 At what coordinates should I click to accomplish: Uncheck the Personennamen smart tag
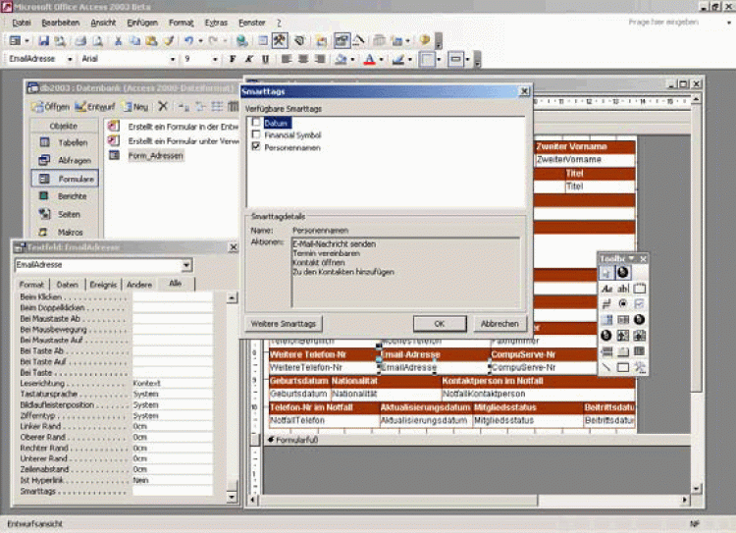coord(256,146)
